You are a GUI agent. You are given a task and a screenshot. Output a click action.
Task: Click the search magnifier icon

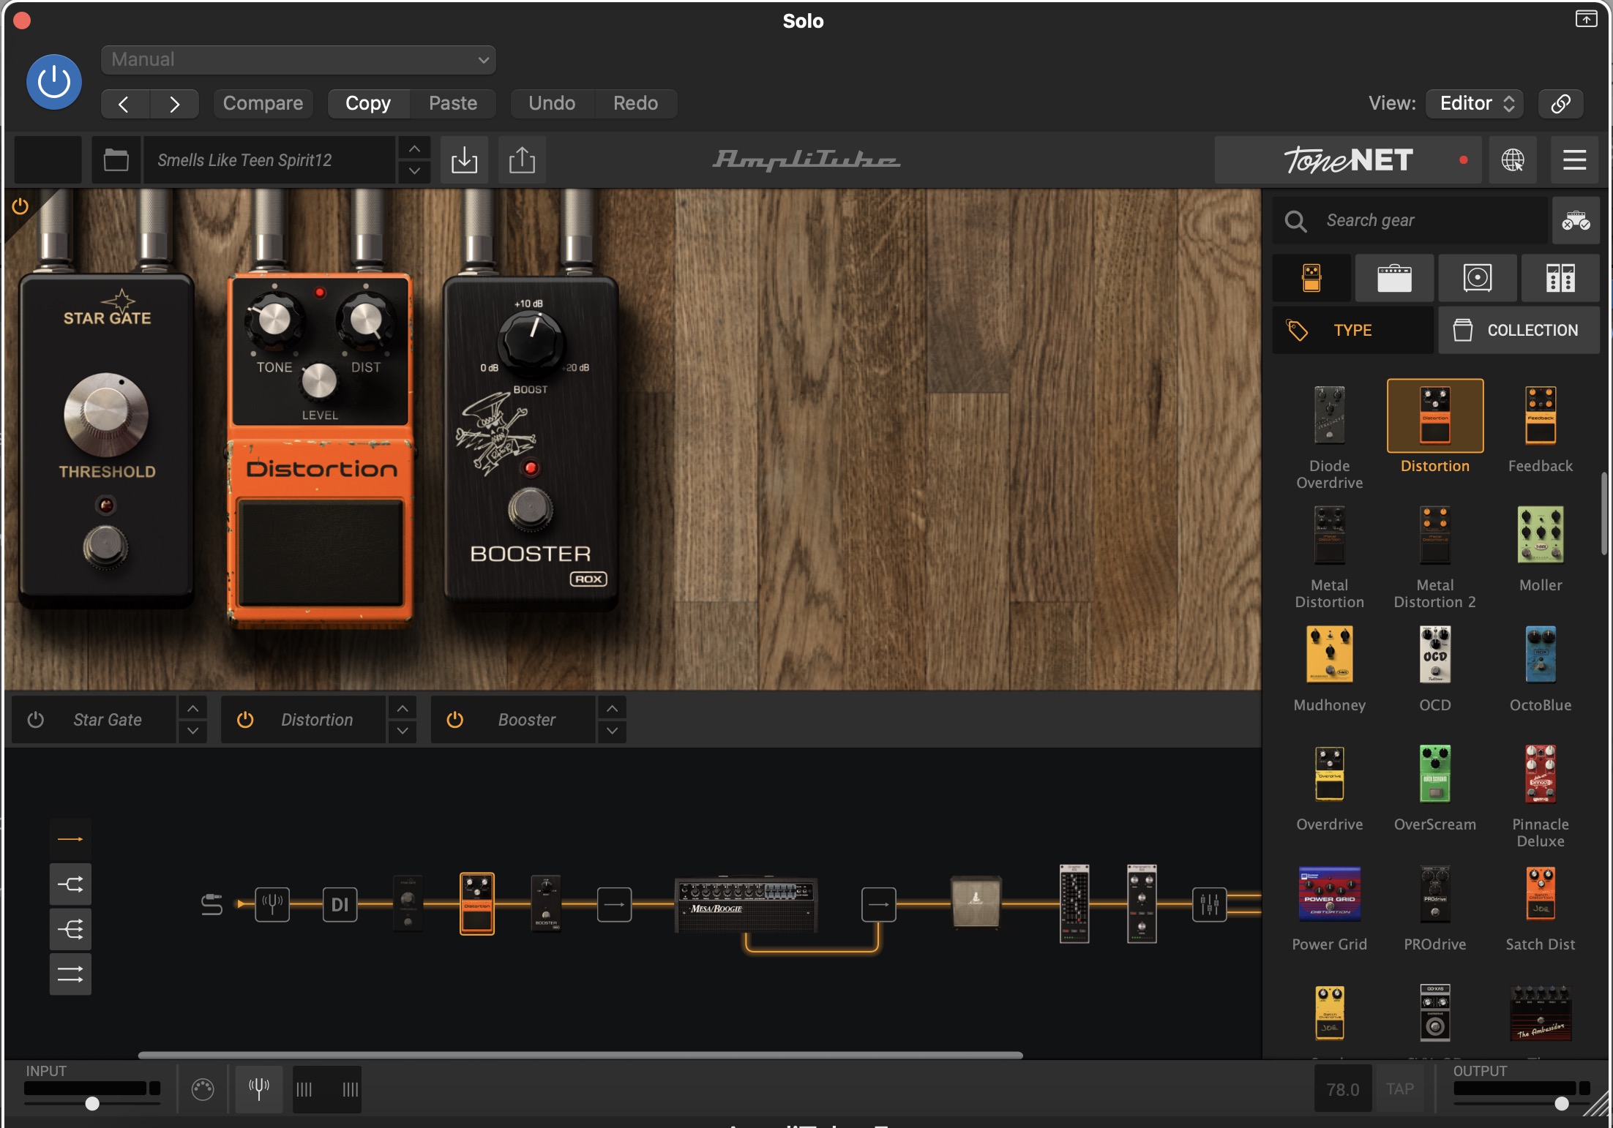1295,221
